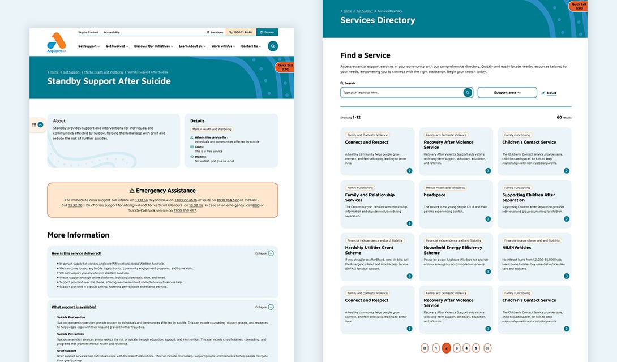The height and width of the screenshot is (362, 617).
Task: Expand the Learn About Us menu
Action: pyautogui.click(x=192, y=46)
